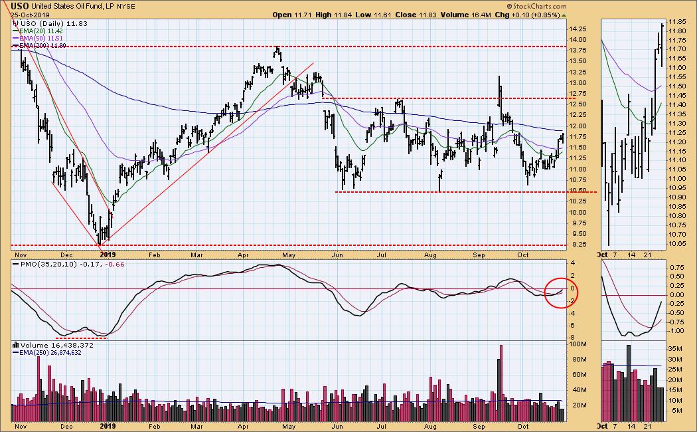Click the -8 label on the main PMO axis
This screenshot has width=697, height=432.
point(572,338)
